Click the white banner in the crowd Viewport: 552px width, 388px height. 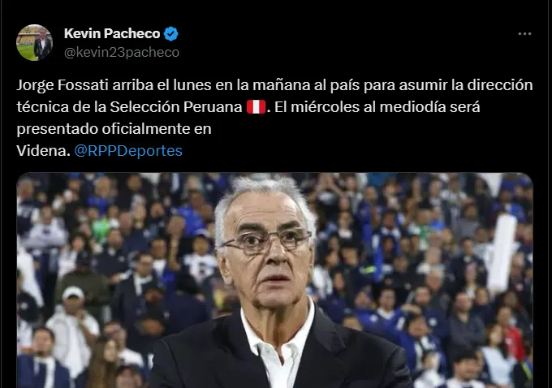(502, 252)
